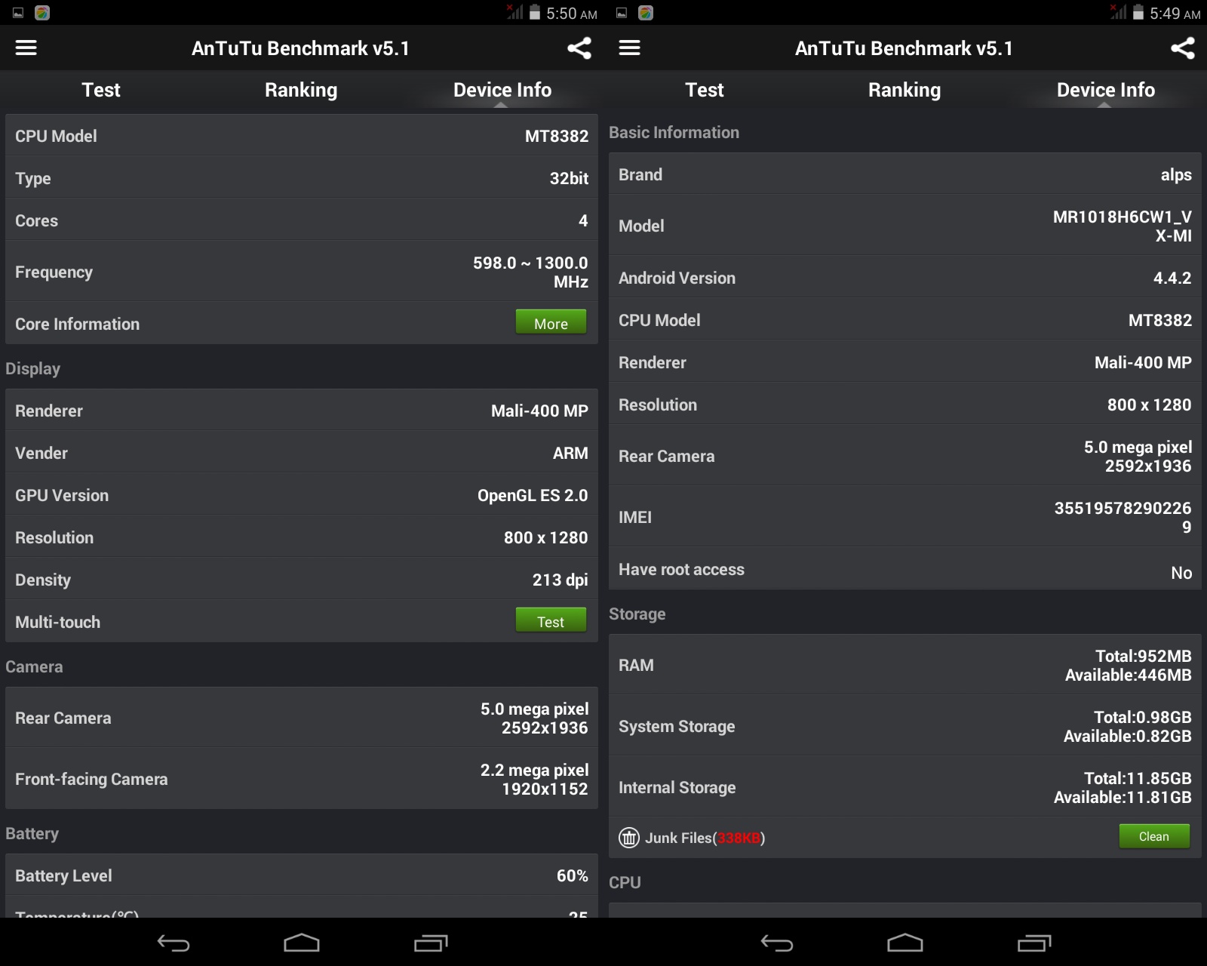Viewport: 1207px width, 966px height.
Task: Switch to Test tab in left screen
Action: [100, 90]
